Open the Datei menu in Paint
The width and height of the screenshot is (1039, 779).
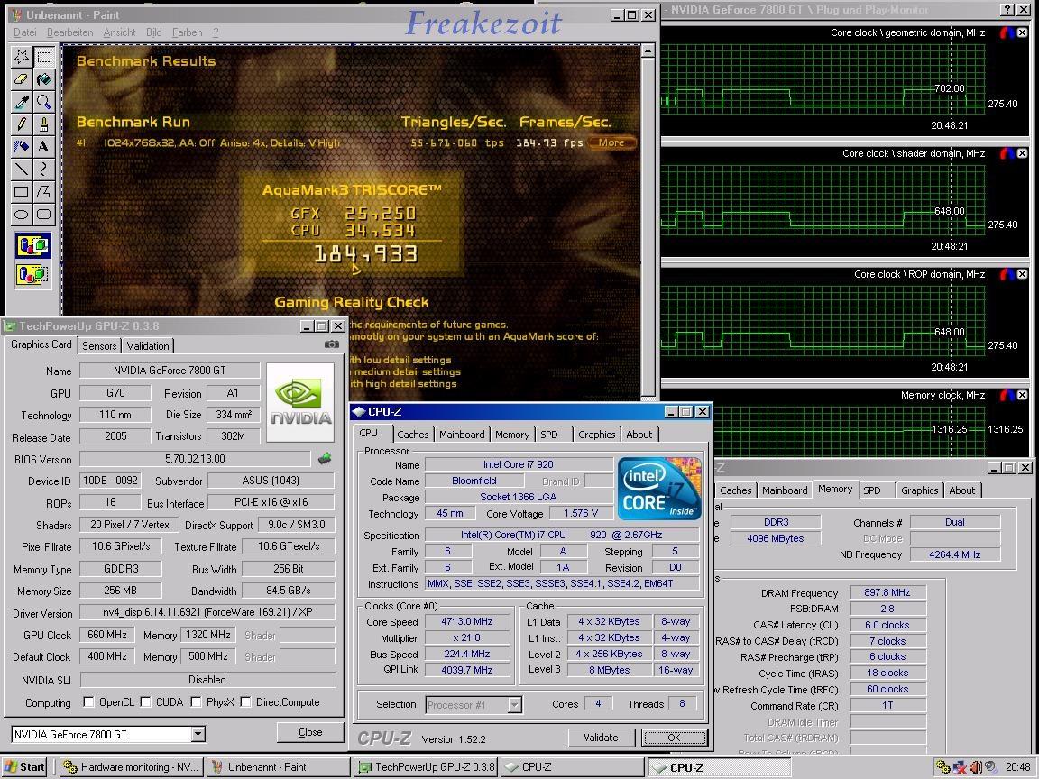coord(24,32)
